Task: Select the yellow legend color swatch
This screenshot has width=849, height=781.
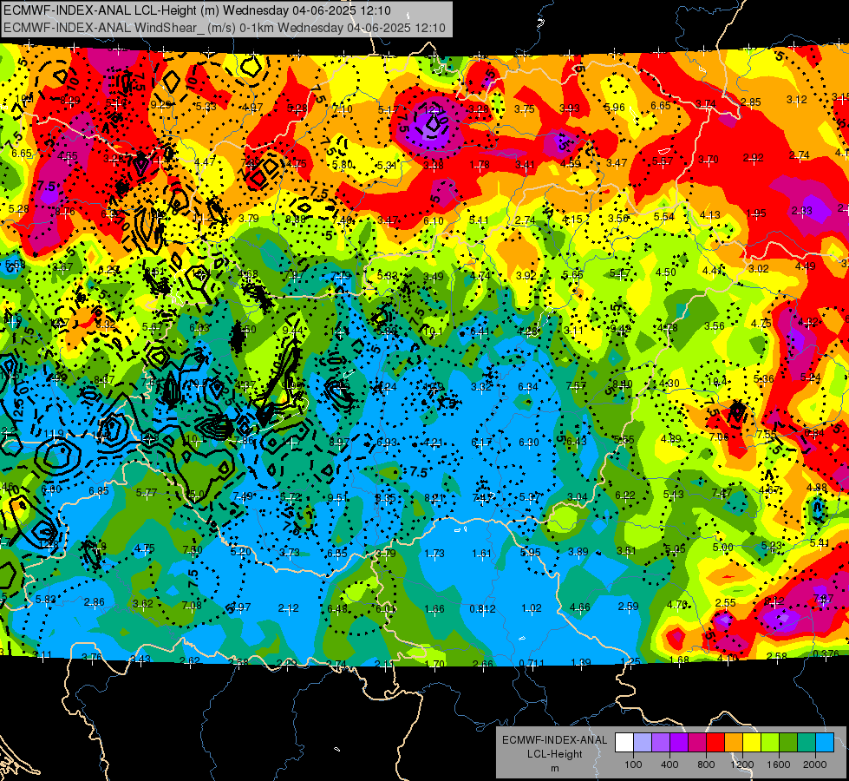Action: (752, 743)
